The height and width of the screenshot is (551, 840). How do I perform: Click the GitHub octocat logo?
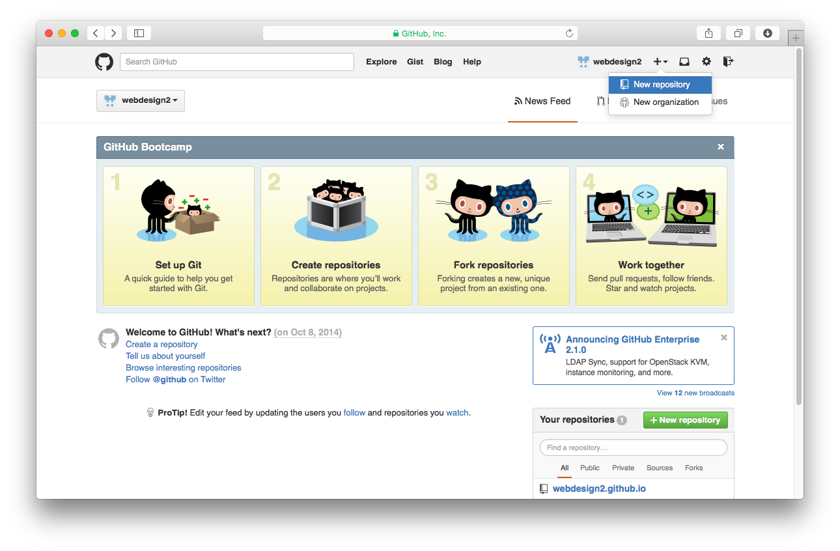(104, 61)
